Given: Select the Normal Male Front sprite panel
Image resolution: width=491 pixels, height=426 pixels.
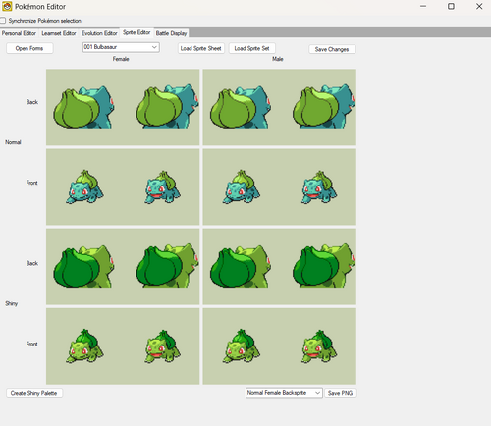Looking at the screenshot, I should pos(280,186).
